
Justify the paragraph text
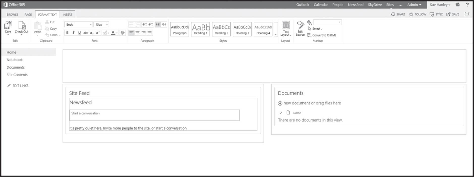150,33
